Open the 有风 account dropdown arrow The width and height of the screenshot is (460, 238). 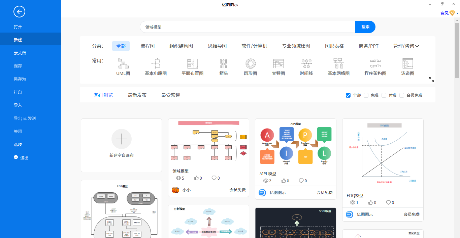[x=458, y=13]
